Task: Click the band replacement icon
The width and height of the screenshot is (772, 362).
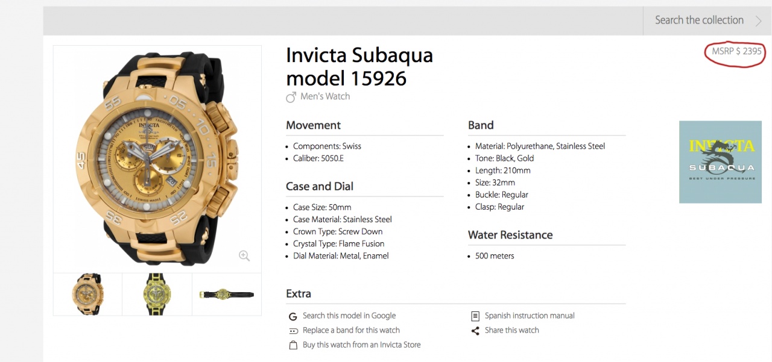Action: coord(293,331)
